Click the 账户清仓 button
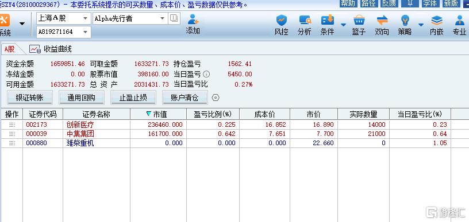The height and width of the screenshot is (222, 469). coord(185,98)
